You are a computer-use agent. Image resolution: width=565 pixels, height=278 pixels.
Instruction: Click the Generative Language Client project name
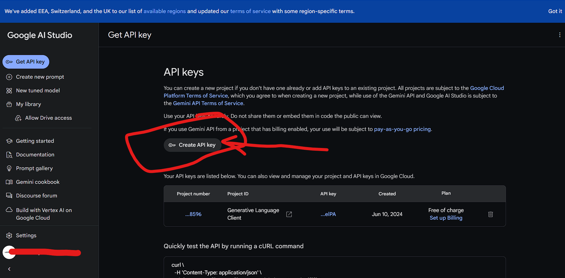tap(253, 214)
